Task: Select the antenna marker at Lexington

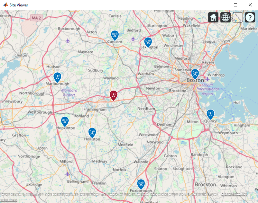Action: click(148, 42)
